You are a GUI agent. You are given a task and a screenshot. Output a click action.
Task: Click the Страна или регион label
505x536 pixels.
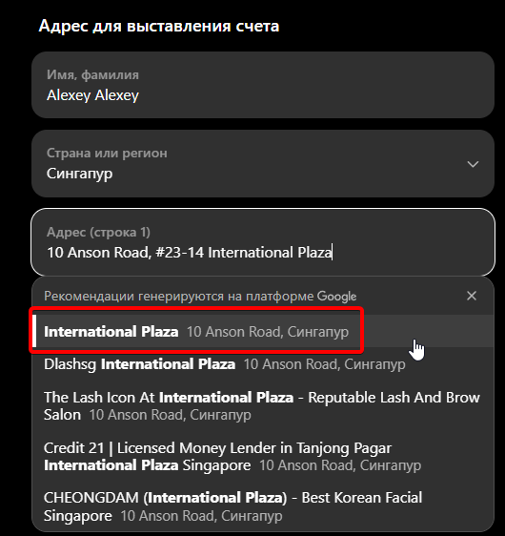tap(107, 153)
